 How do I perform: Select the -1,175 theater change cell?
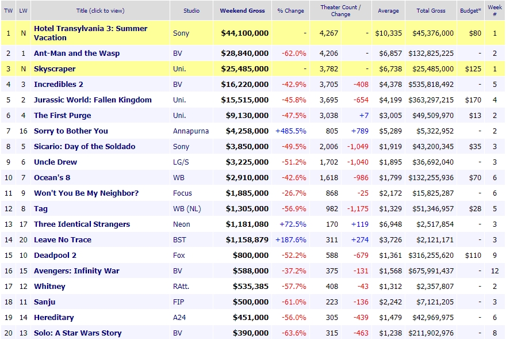(x=358, y=209)
